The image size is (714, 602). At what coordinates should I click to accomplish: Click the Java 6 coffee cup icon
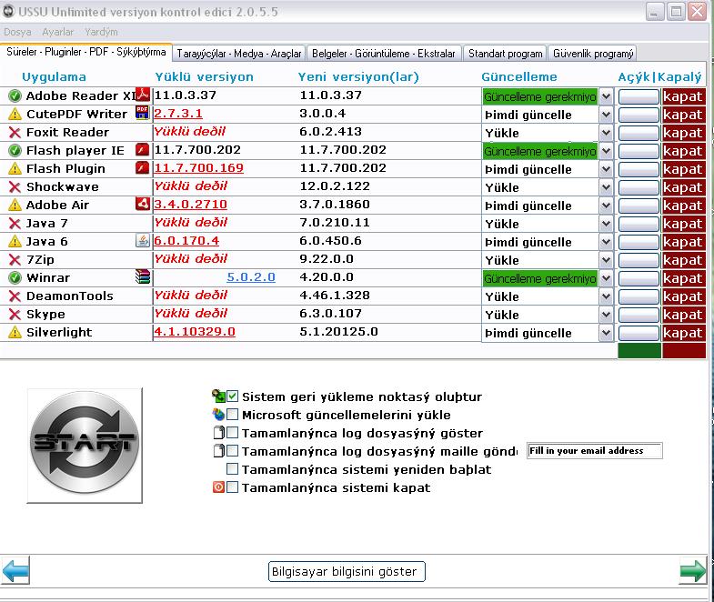tap(143, 240)
